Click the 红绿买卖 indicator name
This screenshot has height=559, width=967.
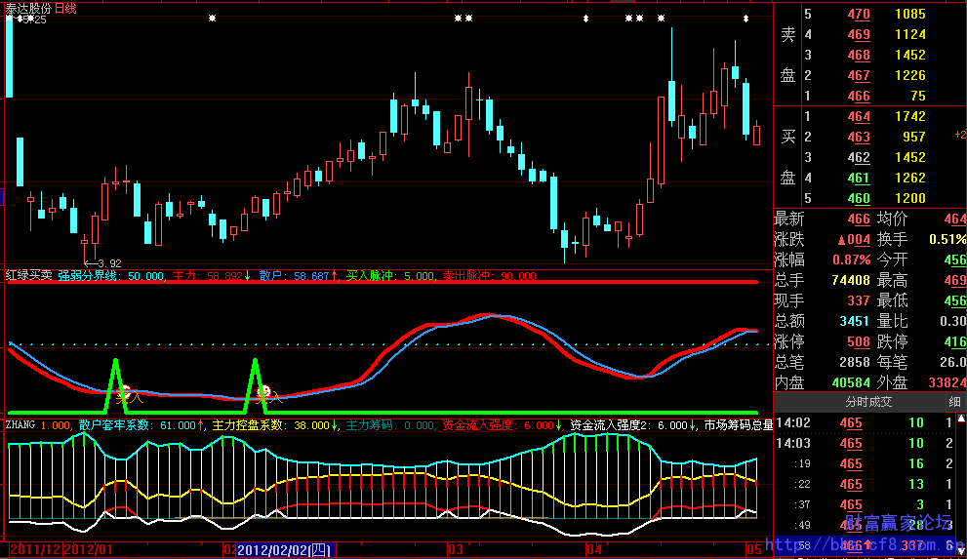click(28, 276)
